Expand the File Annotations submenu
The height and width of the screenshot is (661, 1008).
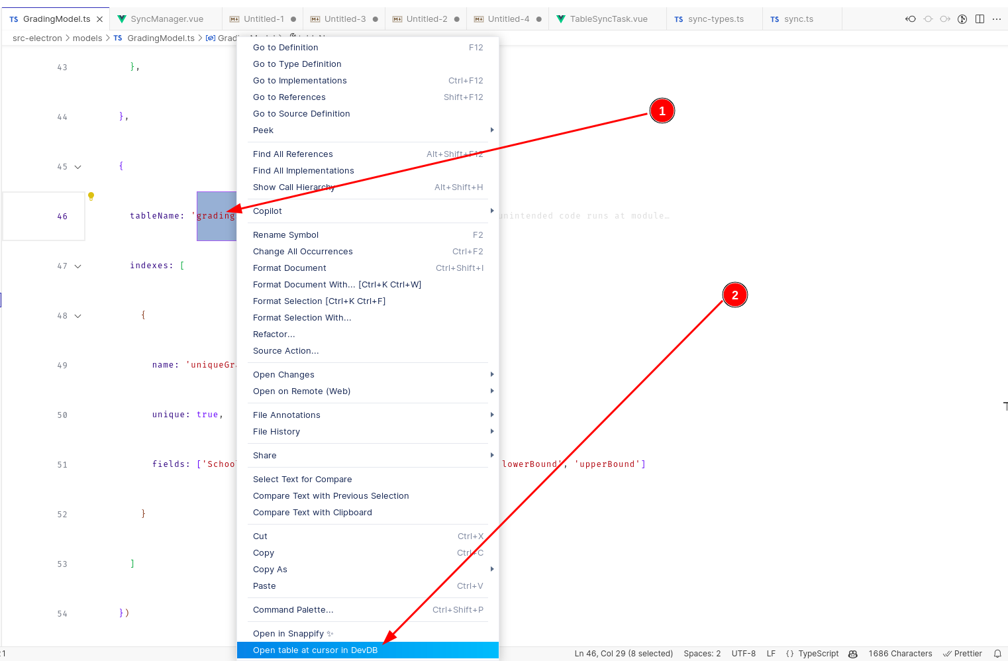point(368,415)
